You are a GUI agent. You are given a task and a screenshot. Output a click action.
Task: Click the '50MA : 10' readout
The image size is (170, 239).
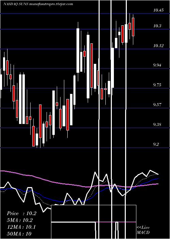[19, 234]
